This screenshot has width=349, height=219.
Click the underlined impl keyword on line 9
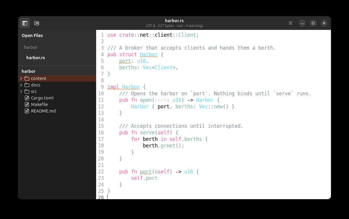pyautogui.click(x=113, y=87)
